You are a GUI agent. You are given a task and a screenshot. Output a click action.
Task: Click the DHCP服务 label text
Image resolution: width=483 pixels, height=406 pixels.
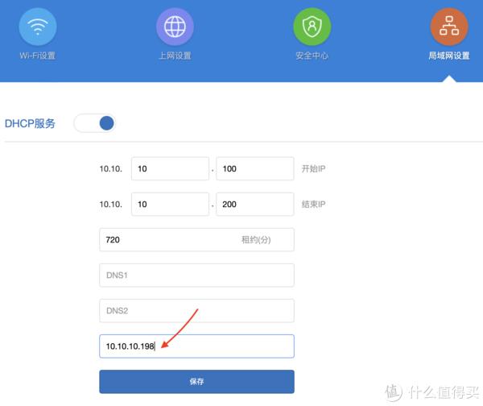31,124
